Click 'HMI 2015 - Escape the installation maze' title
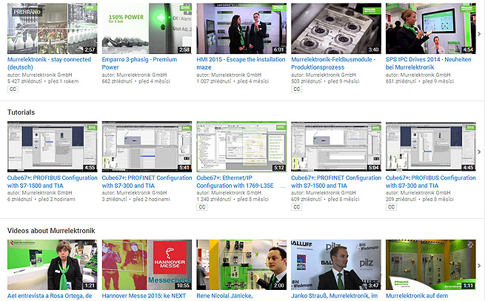This screenshot has height=301, width=485. tap(241, 63)
